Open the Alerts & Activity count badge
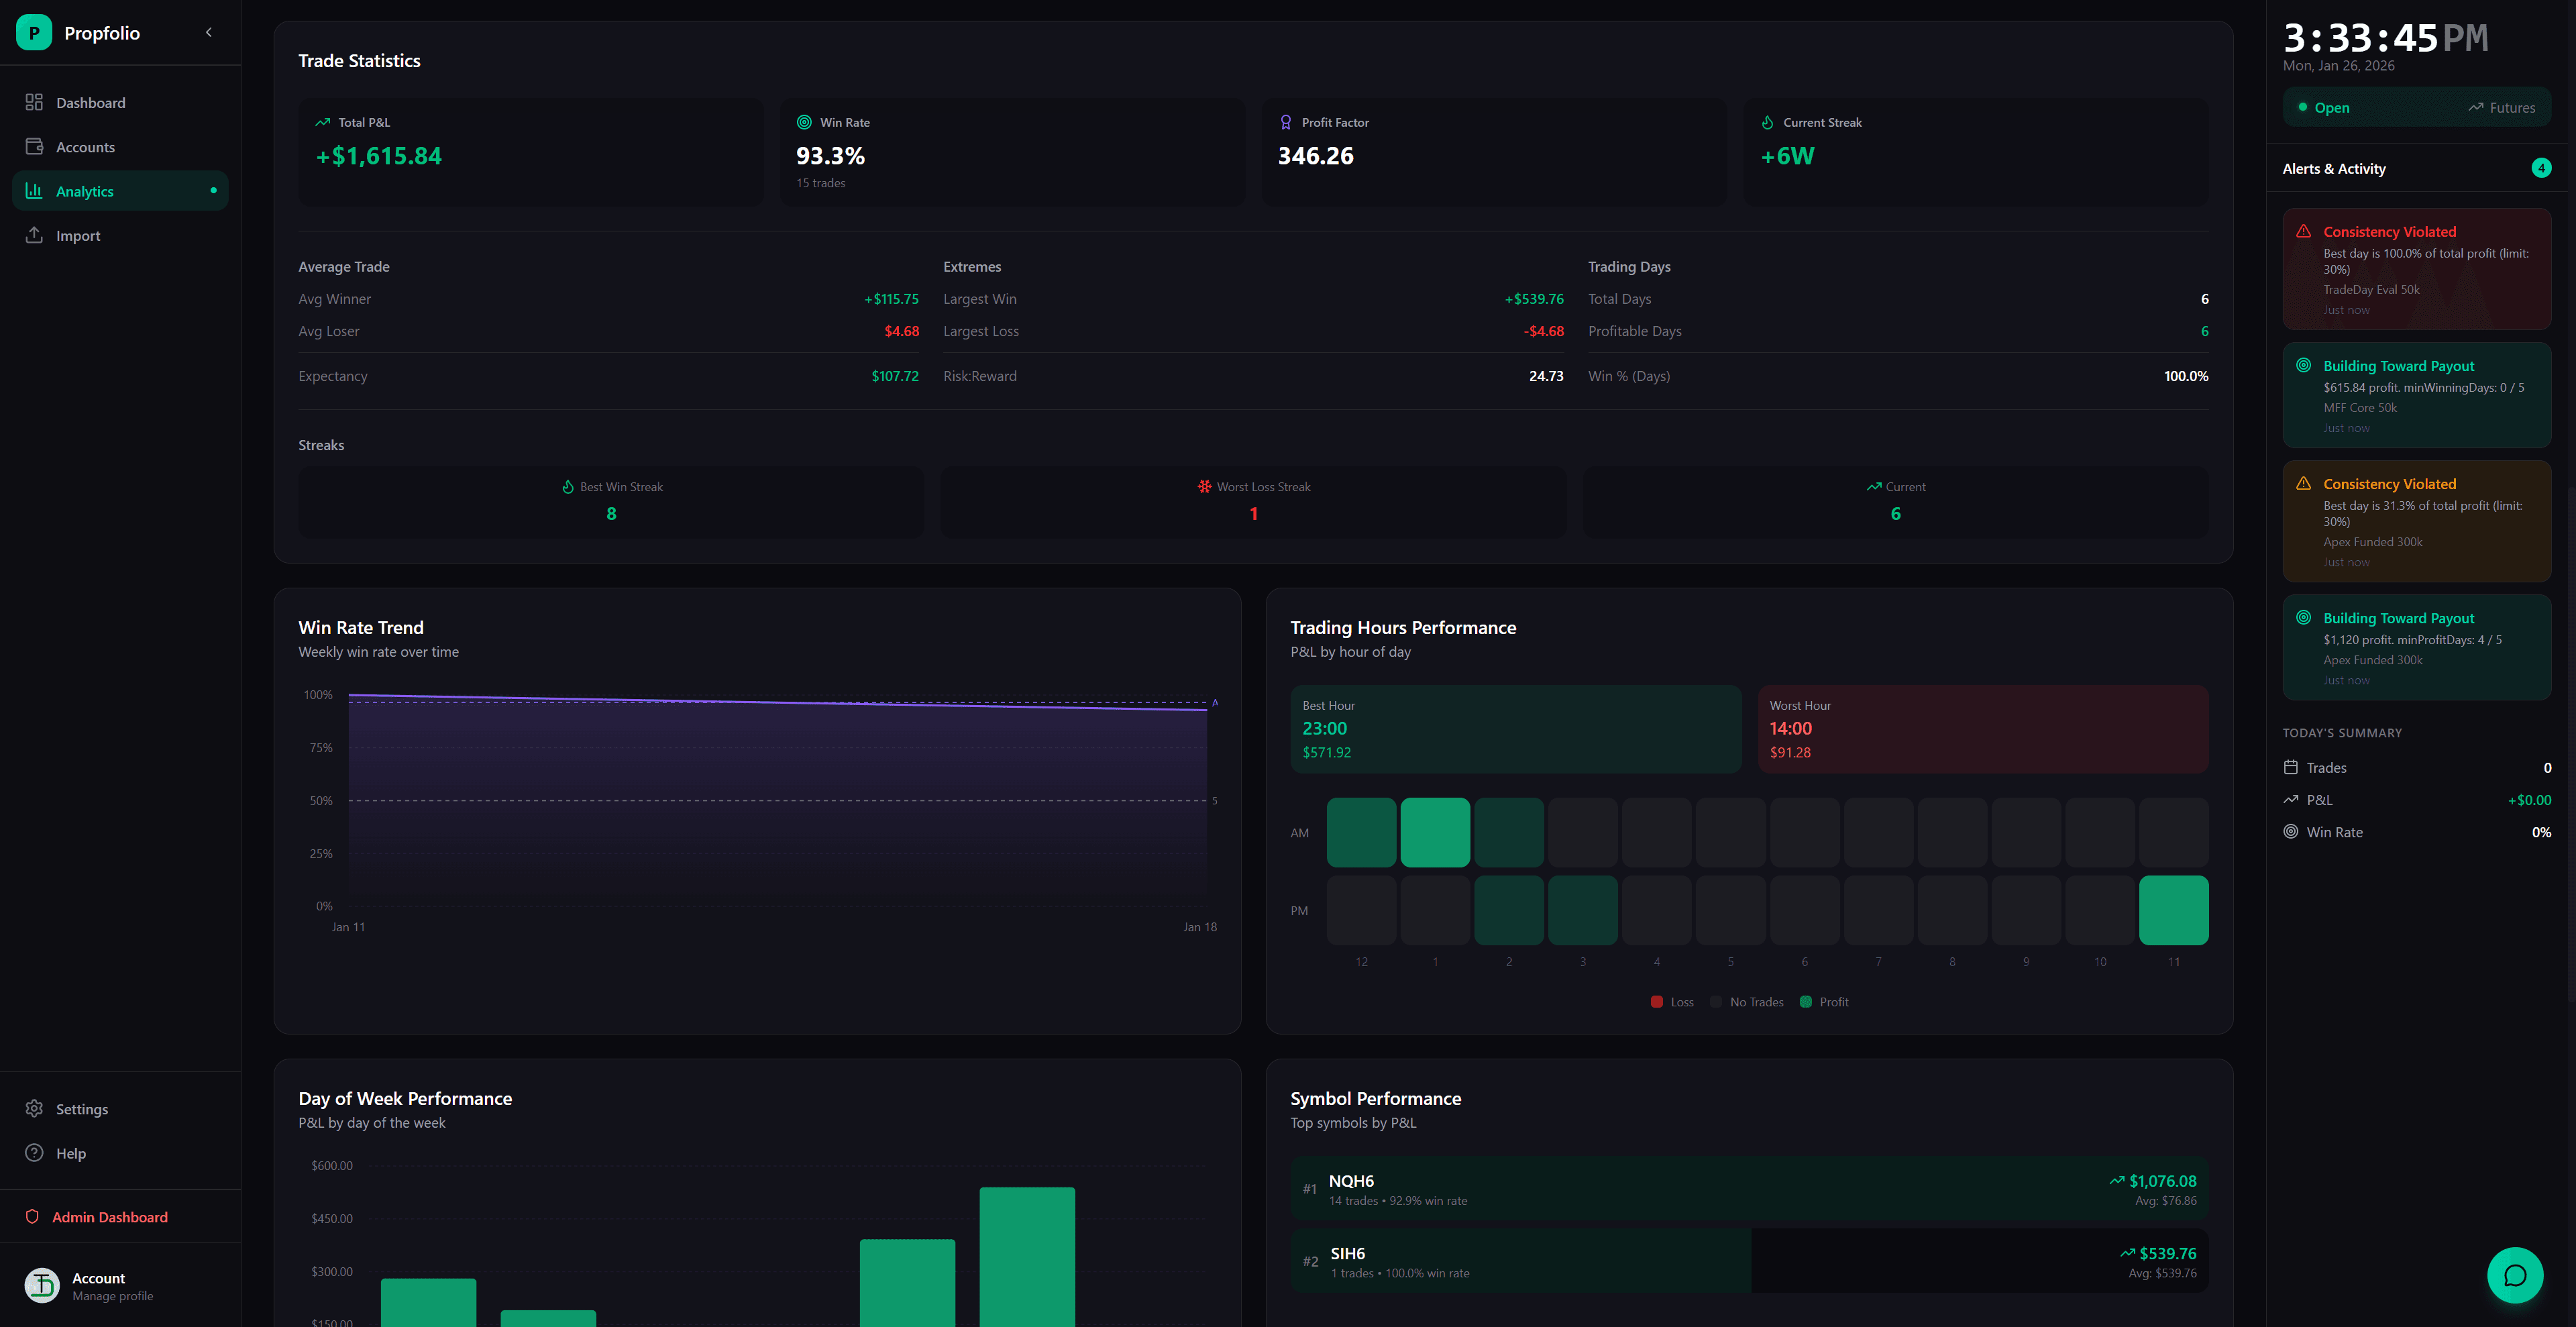This screenshot has height=1327, width=2576. click(x=2542, y=167)
